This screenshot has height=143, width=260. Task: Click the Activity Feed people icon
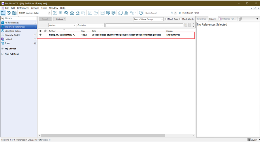click(132, 13)
